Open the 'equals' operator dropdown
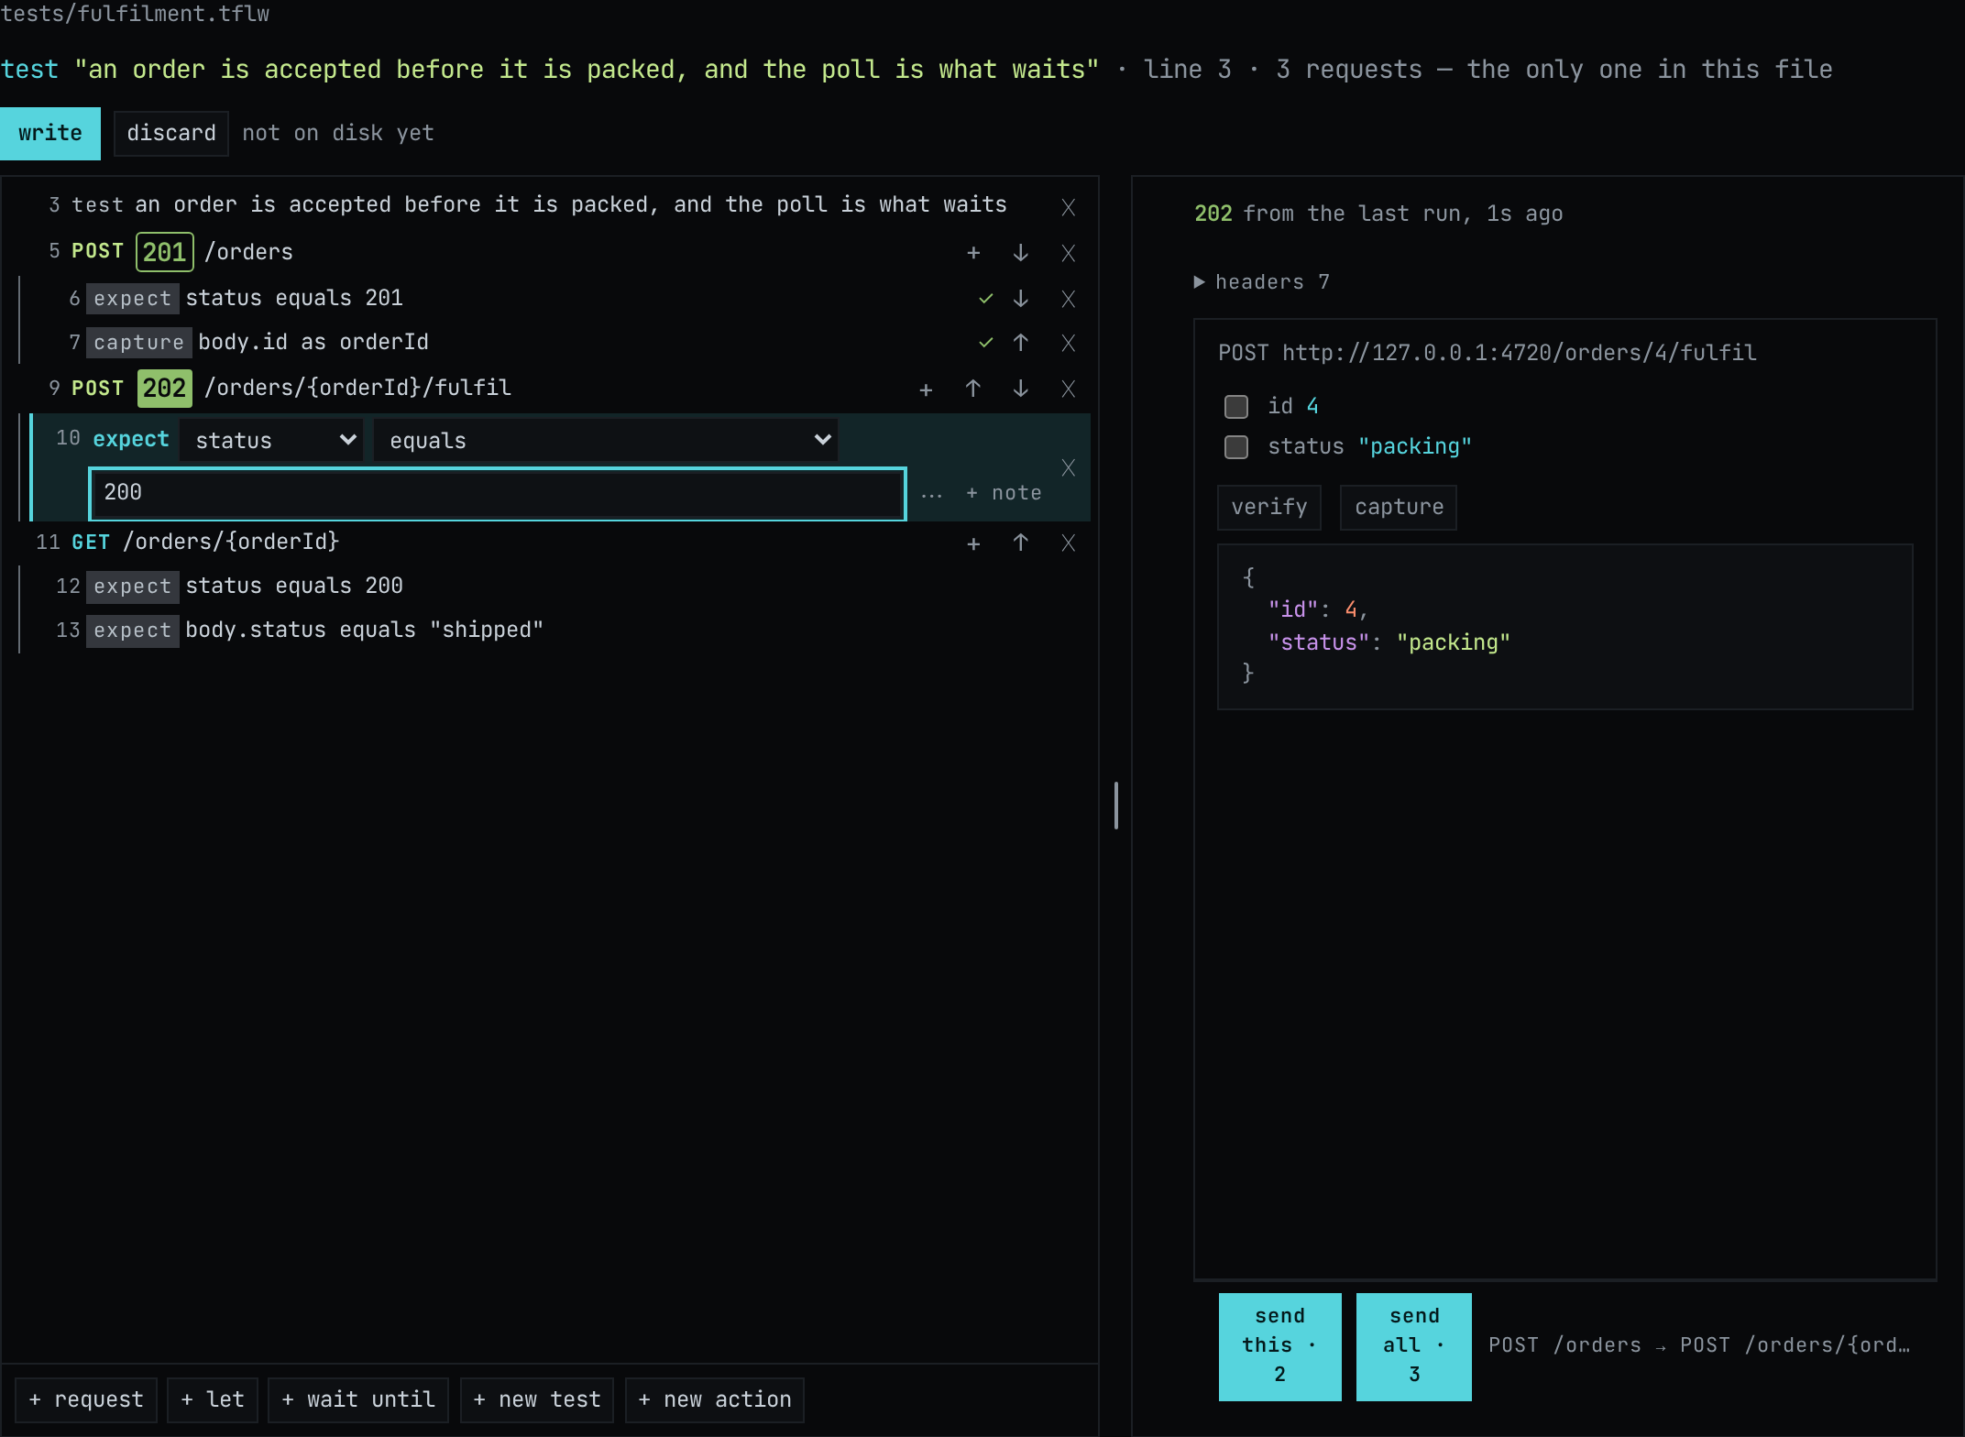Viewport: 1965px width, 1437px height. pos(605,440)
